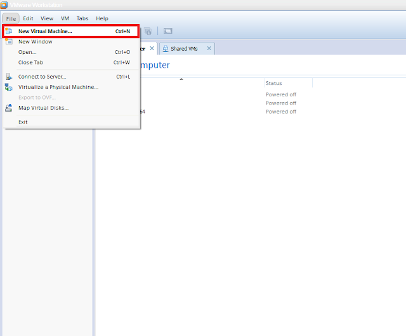The image size is (406, 336).
Task: Click the New Window icon
Action: [x=9, y=41]
